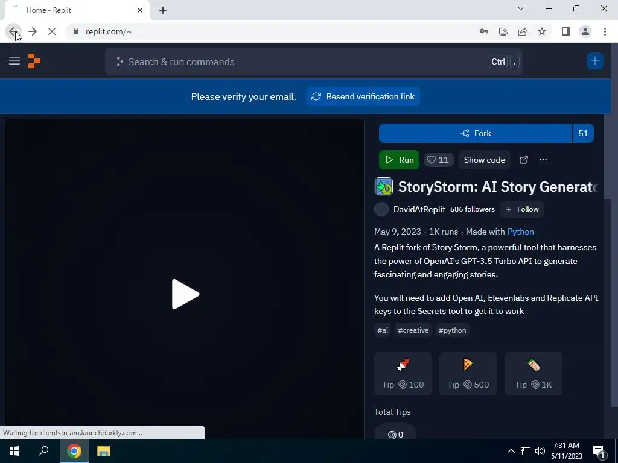Open Windows taskbar search
Image resolution: width=618 pixels, height=463 pixels.
point(43,451)
